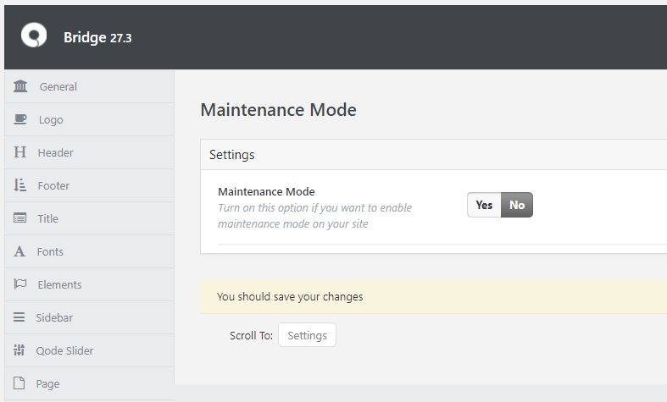Enable maintenance mode with Yes

[x=484, y=205]
